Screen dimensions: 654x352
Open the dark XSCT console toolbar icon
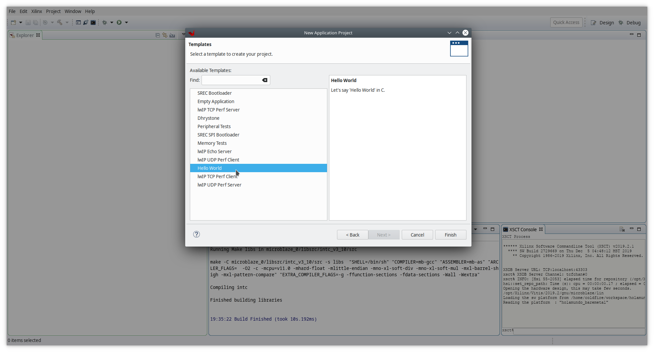click(x=93, y=22)
